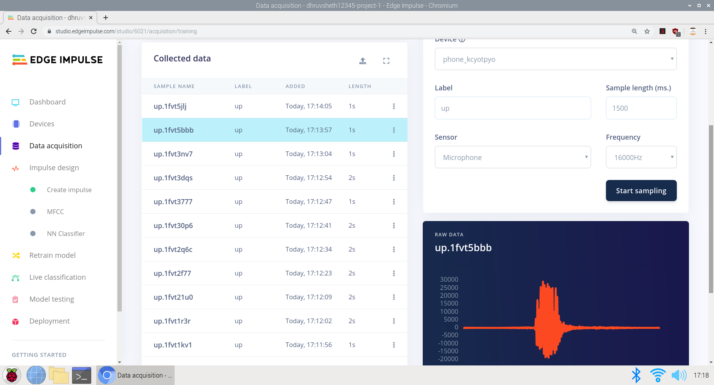This screenshot has height=385, width=714.
Task: Expand the Frequency dropdown showing 16000Hz
Action: coord(641,157)
